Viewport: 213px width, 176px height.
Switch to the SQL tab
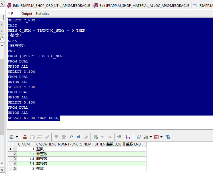(x=11, y=13)
